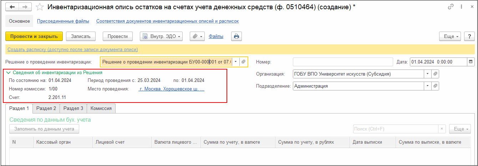Open Организация record with open icon
Screen dimensions: 478x166
point(435,74)
